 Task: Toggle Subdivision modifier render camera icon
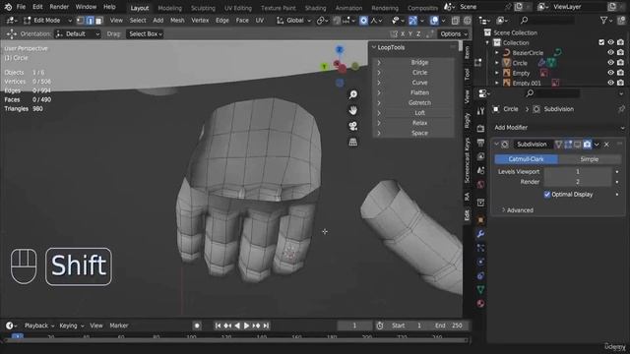[587, 145]
